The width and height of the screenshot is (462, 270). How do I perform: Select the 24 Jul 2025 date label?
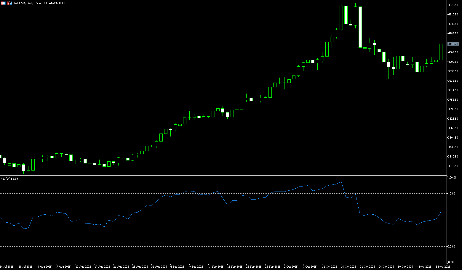point(7,267)
